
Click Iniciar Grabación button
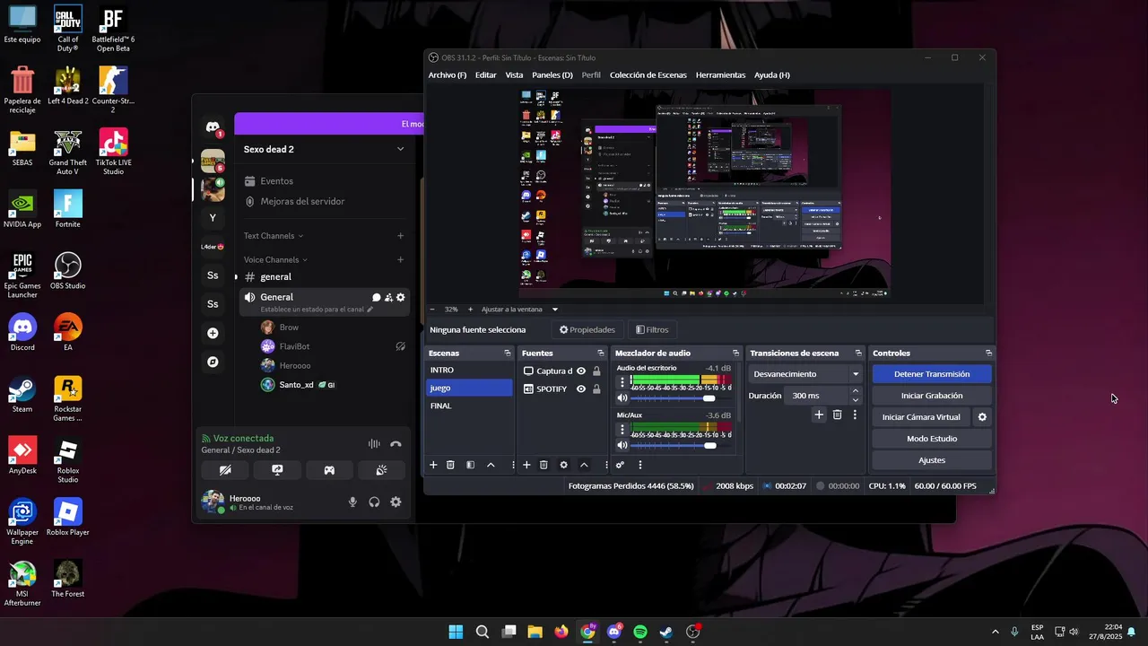[x=932, y=396]
